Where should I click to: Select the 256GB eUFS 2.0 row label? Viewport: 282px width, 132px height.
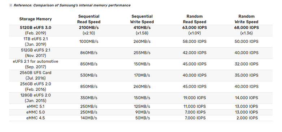tap(35, 86)
